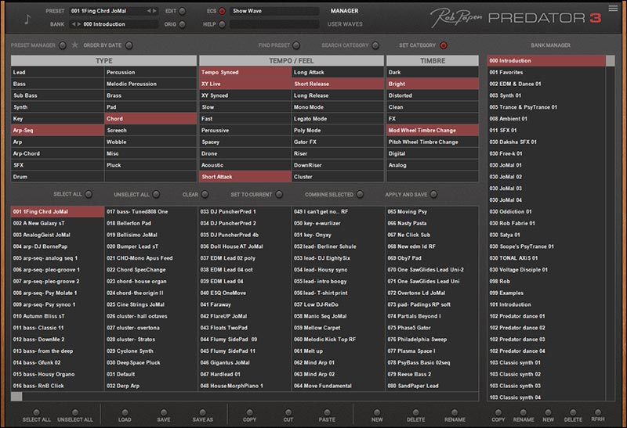Click bank manager DELETE button
This screenshot has height=428, width=627.
coord(573,412)
